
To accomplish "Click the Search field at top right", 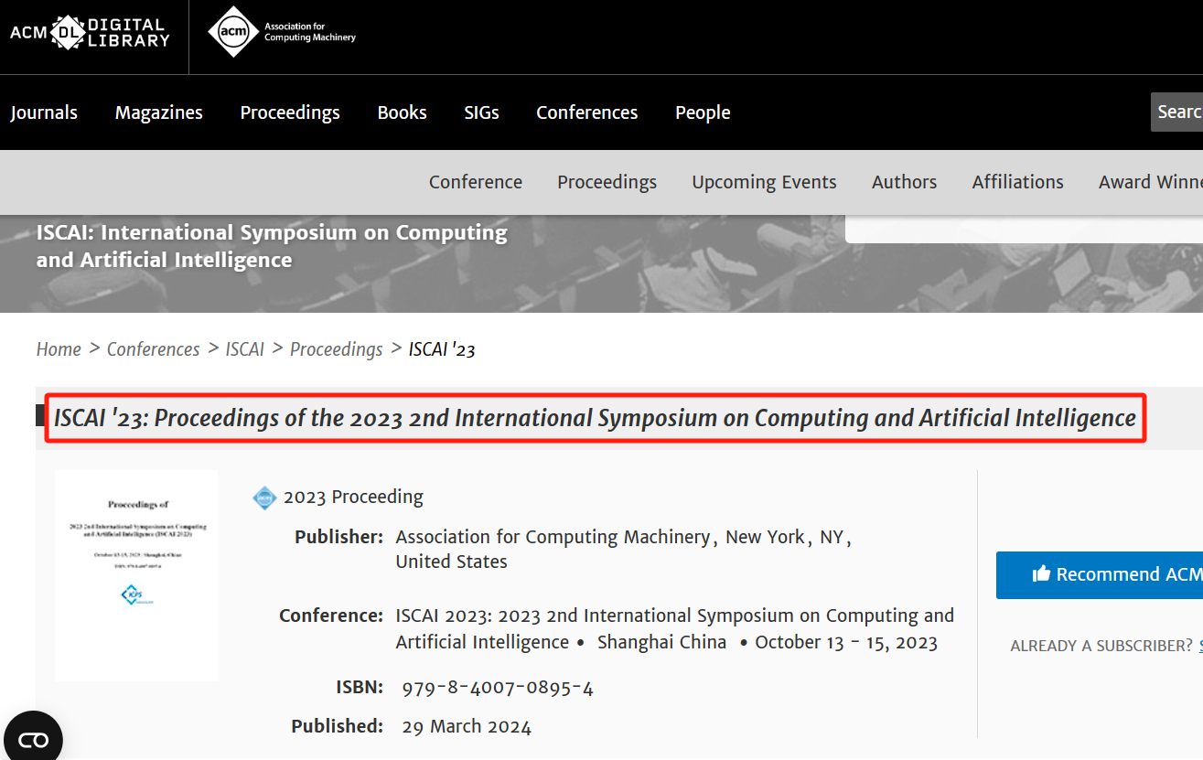I will tap(1178, 112).
